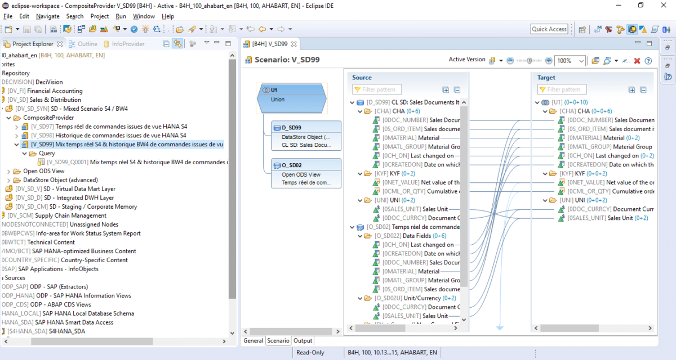676x360 pixels.
Task: Click the Help icon in the scenario toolbar
Action: point(648,60)
